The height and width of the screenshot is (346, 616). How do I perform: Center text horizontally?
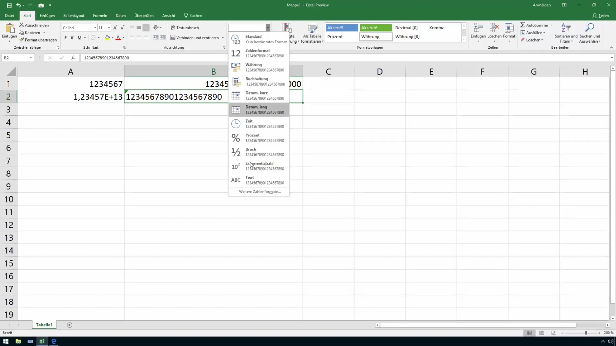pos(139,37)
